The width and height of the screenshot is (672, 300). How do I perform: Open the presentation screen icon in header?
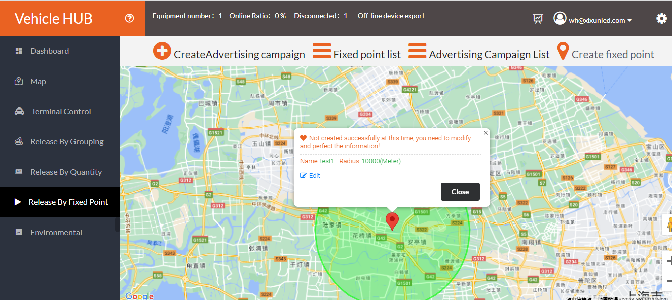(x=538, y=19)
